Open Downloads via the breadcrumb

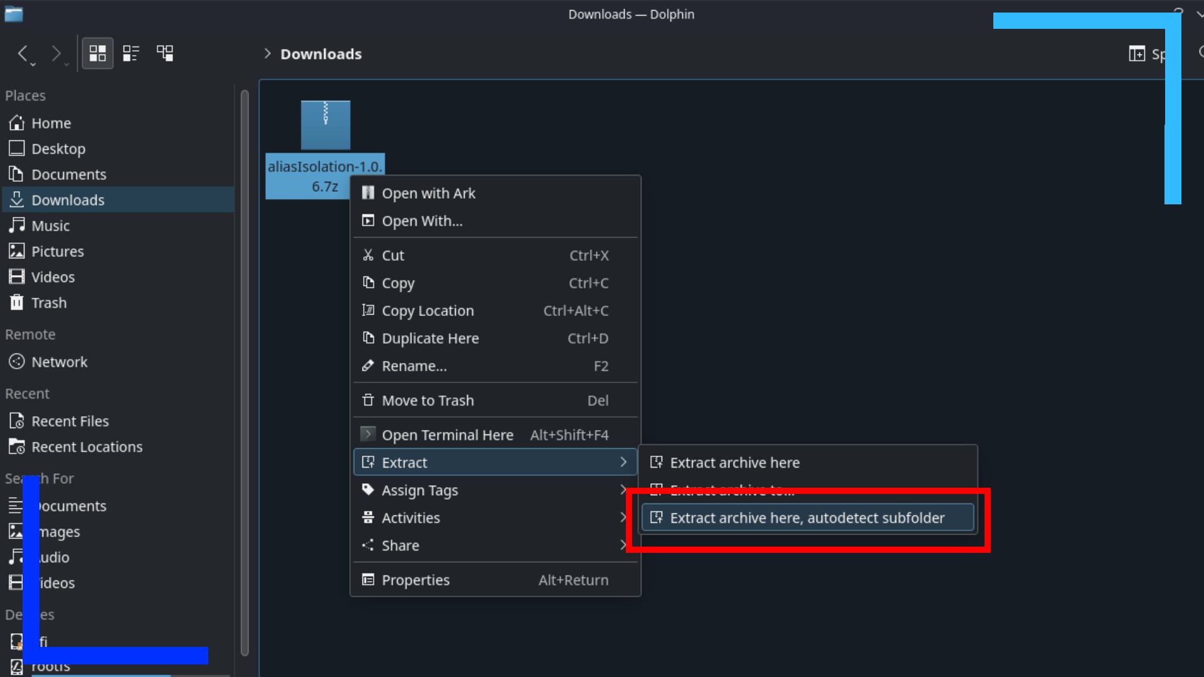pos(321,54)
